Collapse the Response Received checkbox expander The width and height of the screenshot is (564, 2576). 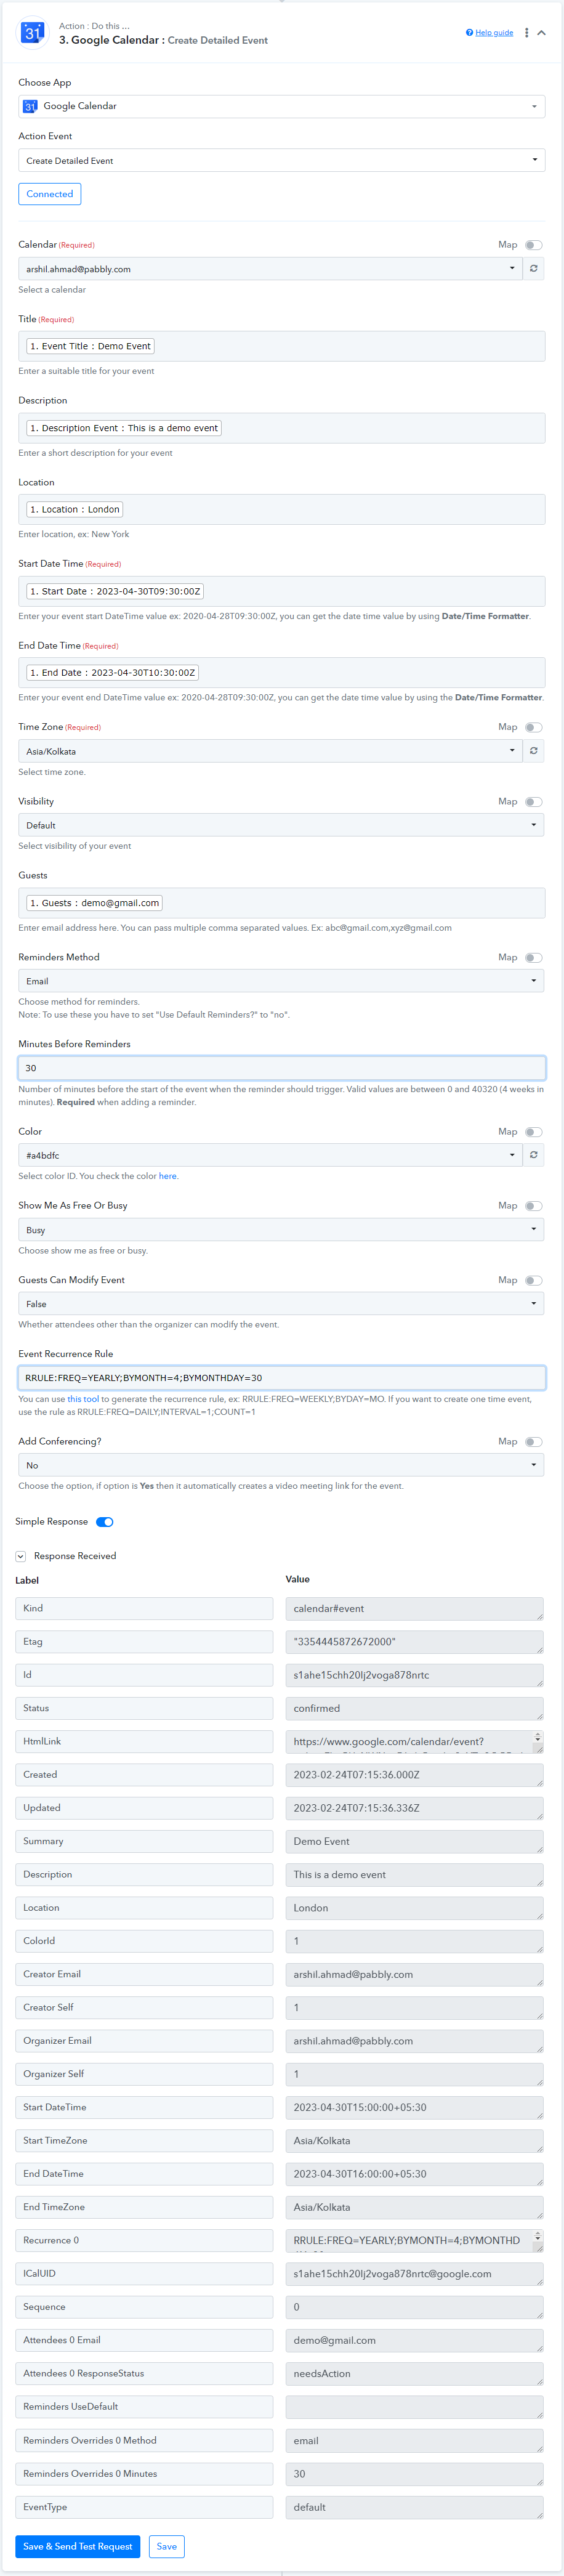pos(20,1556)
